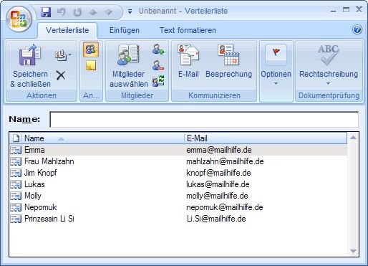
Task: Create Besprechung with list members
Action: click(229, 62)
